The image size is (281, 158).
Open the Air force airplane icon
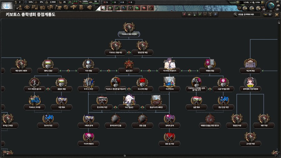[x=73, y=7]
